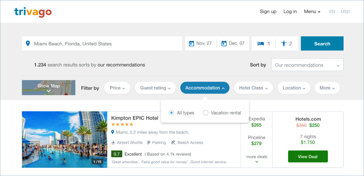Screen dimensions: 364x176
Task: Select the All types radio button
Action: click(171, 113)
